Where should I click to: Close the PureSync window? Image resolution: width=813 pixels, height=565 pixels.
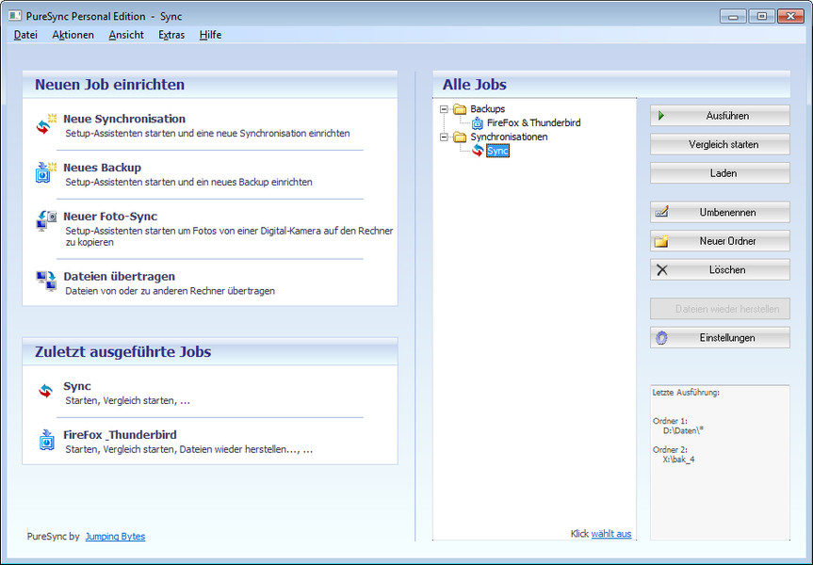pyautogui.click(x=790, y=16)
